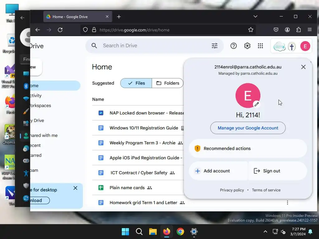Viewport: 319px width, 239px height.
Task: Toggle the Files suggested filter
Action: [136, 83]
